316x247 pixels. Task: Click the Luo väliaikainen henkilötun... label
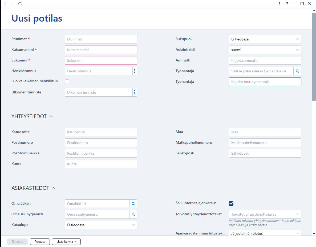pos(36,81)
